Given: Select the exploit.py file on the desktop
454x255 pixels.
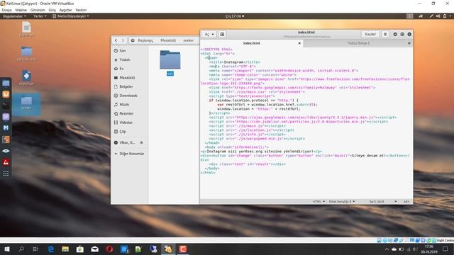Looking at the screenshot, I should click(26, 78).
